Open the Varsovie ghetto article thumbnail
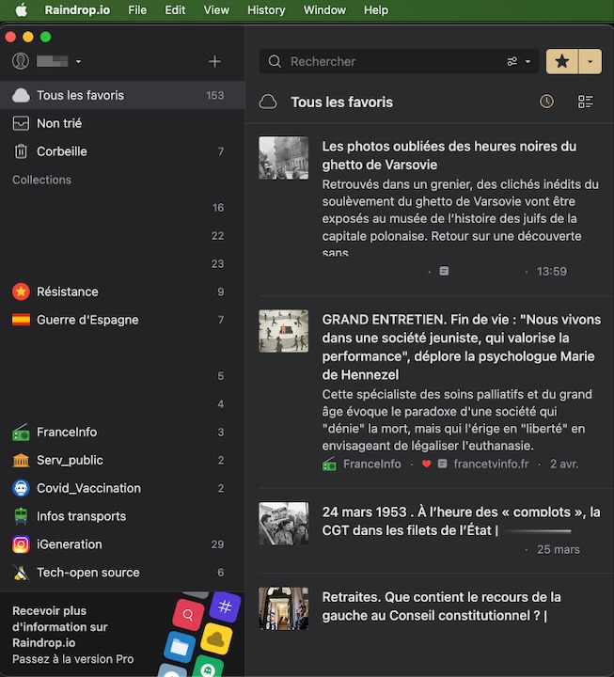The height and width of the screenshot is (677, 614). pyautogui.click(x=283, y=157)
